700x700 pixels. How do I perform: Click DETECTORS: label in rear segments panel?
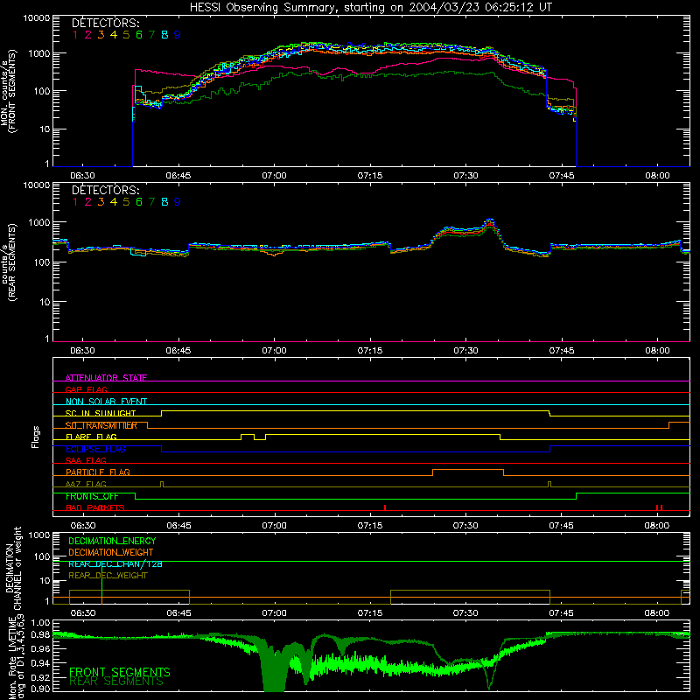[x=106, y=190]
